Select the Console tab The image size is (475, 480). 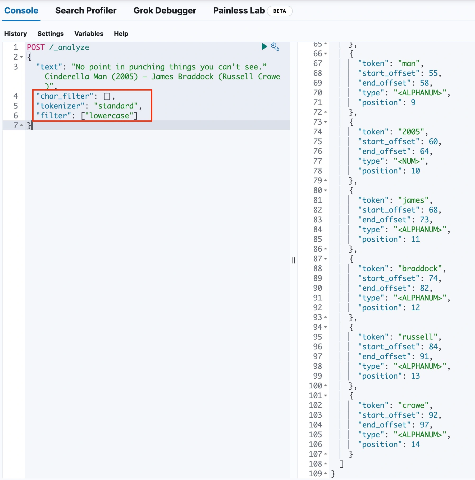click(x=21, y=11)
